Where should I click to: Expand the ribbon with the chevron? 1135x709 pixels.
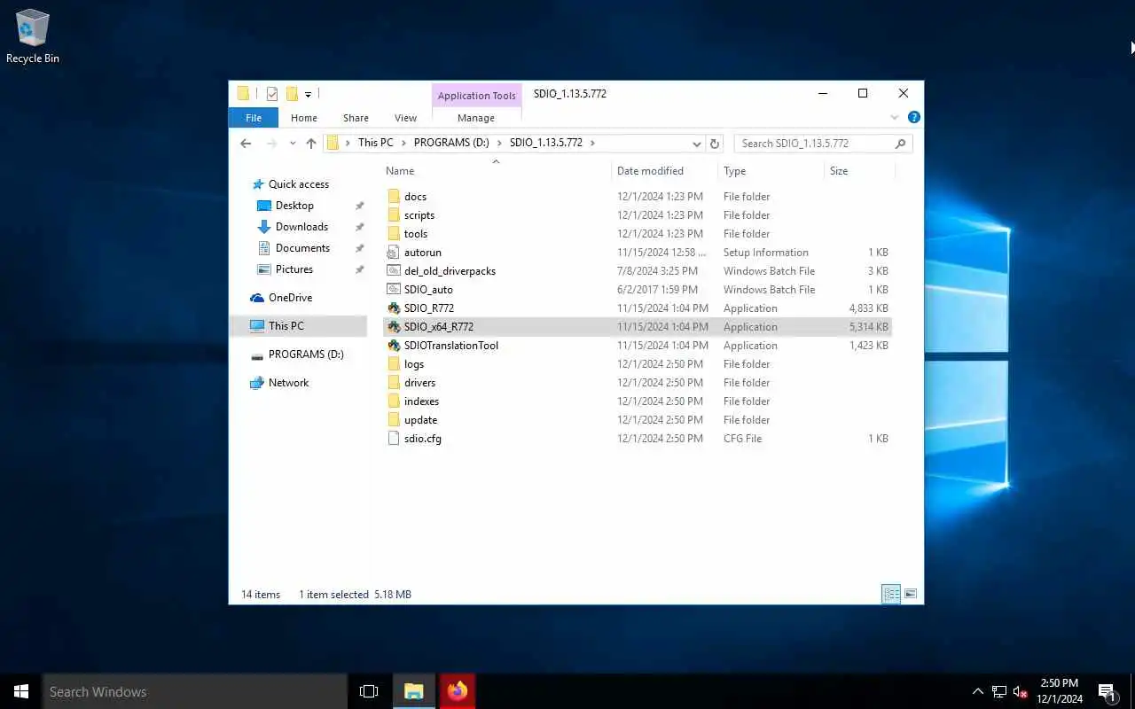point(894,117)
